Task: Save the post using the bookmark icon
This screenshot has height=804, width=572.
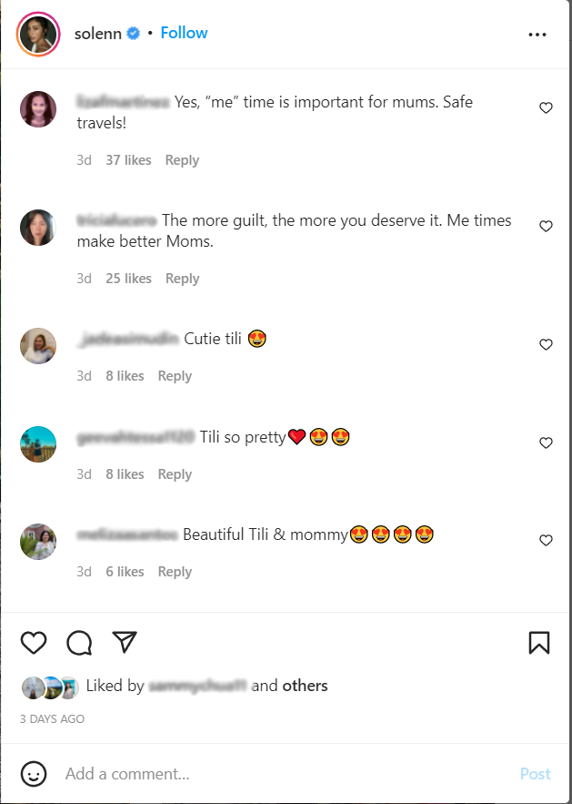Action: pos(538,643)
